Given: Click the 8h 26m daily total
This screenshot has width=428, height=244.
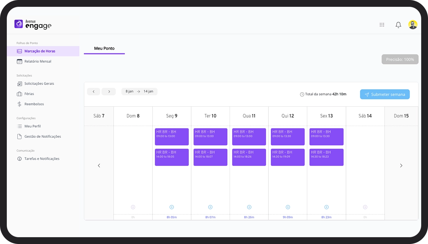Looking at the screenshot, I should [x=249, y=217].
